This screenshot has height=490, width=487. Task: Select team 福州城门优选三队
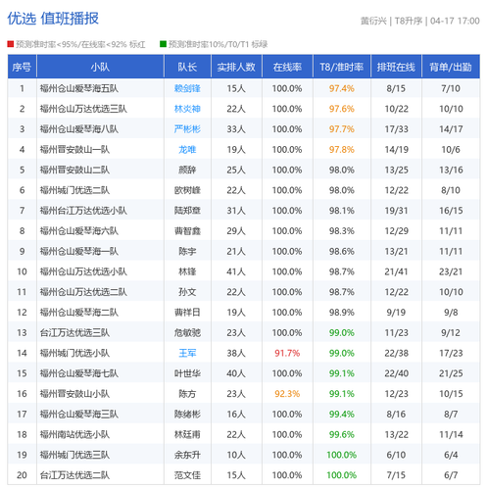point(74,455)
